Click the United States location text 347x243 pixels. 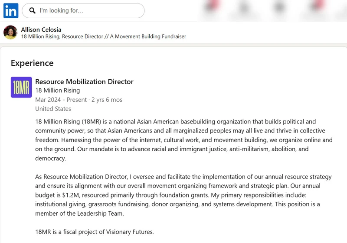pos(53,109)
